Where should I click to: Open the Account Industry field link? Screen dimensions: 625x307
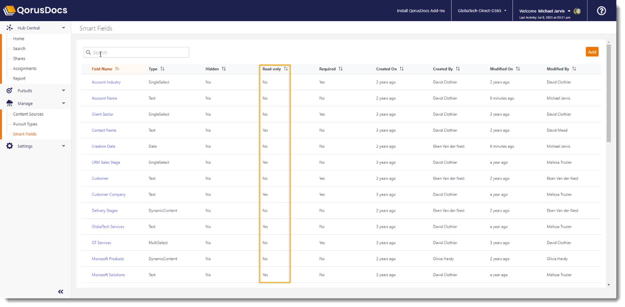[106, 82]
